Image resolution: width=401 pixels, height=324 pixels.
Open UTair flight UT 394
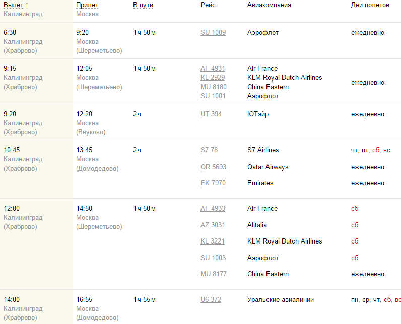coord(211,114)
